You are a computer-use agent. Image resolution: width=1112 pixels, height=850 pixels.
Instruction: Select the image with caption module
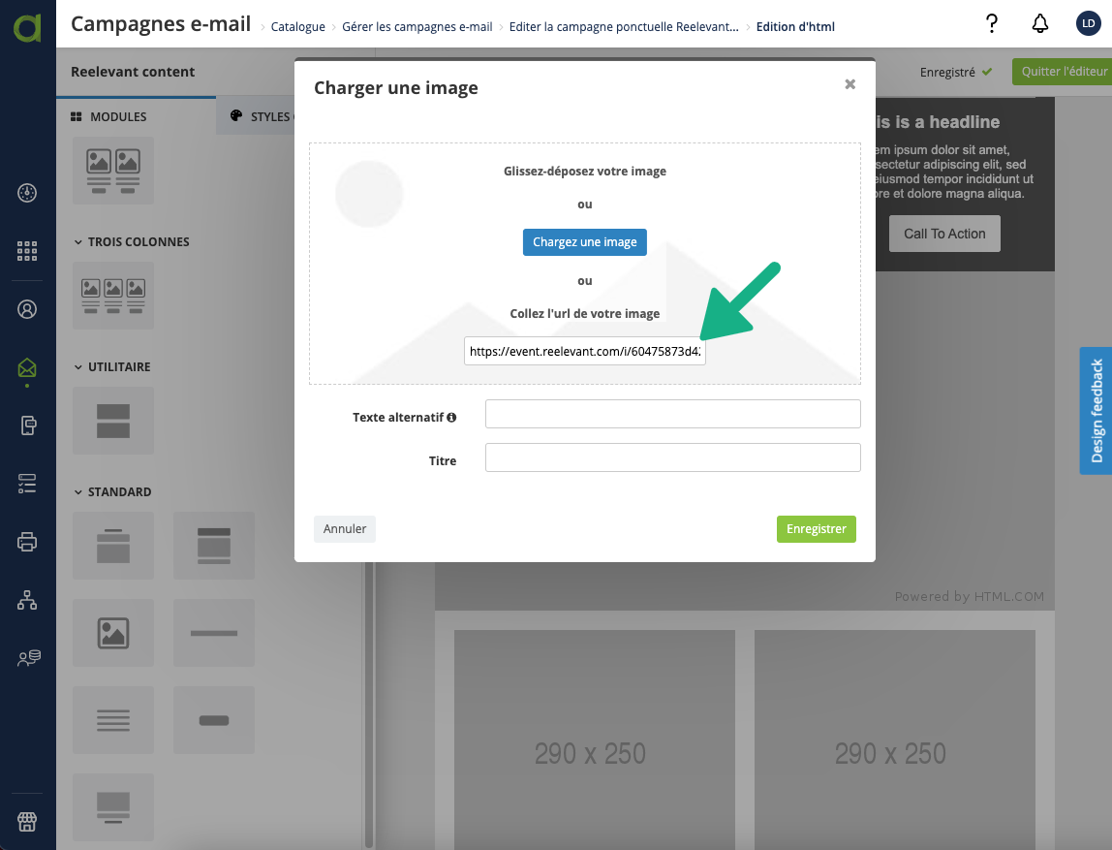pyautogui.click(x=113, y=807)
